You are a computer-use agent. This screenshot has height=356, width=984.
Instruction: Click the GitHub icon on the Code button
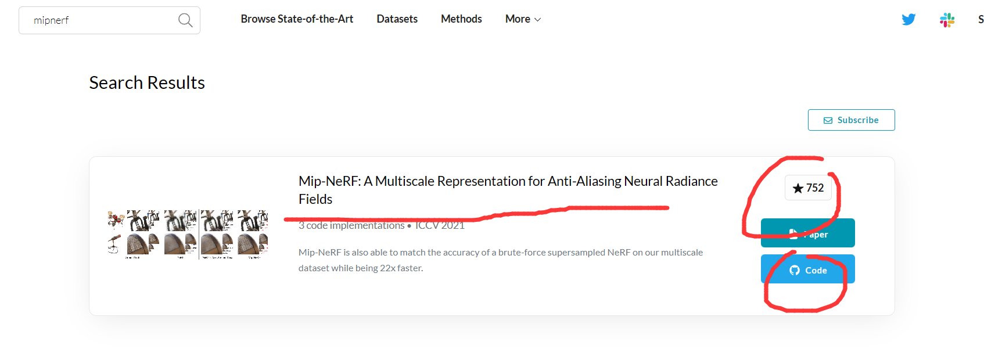794,269
